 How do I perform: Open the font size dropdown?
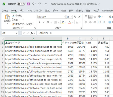tap(72, 17)
